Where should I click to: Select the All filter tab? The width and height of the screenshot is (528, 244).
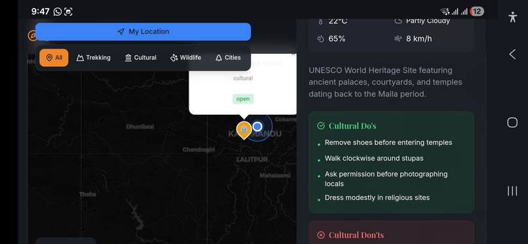pos(54,58)
